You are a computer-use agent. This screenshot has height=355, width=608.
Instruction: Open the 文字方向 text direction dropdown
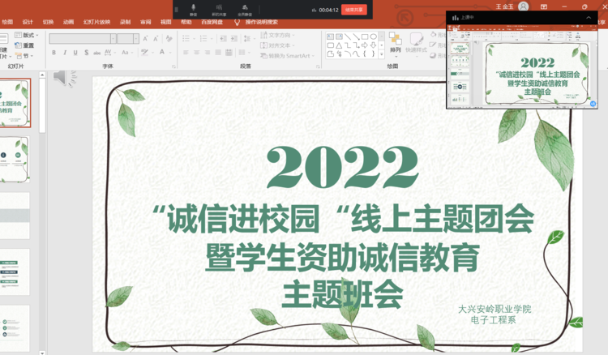point(277,35)
